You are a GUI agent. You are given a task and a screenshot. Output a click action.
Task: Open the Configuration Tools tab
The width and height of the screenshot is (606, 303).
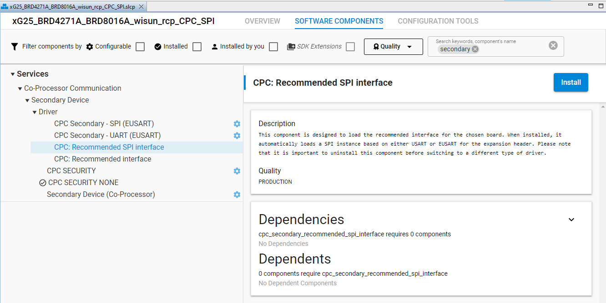coord(438,21)
